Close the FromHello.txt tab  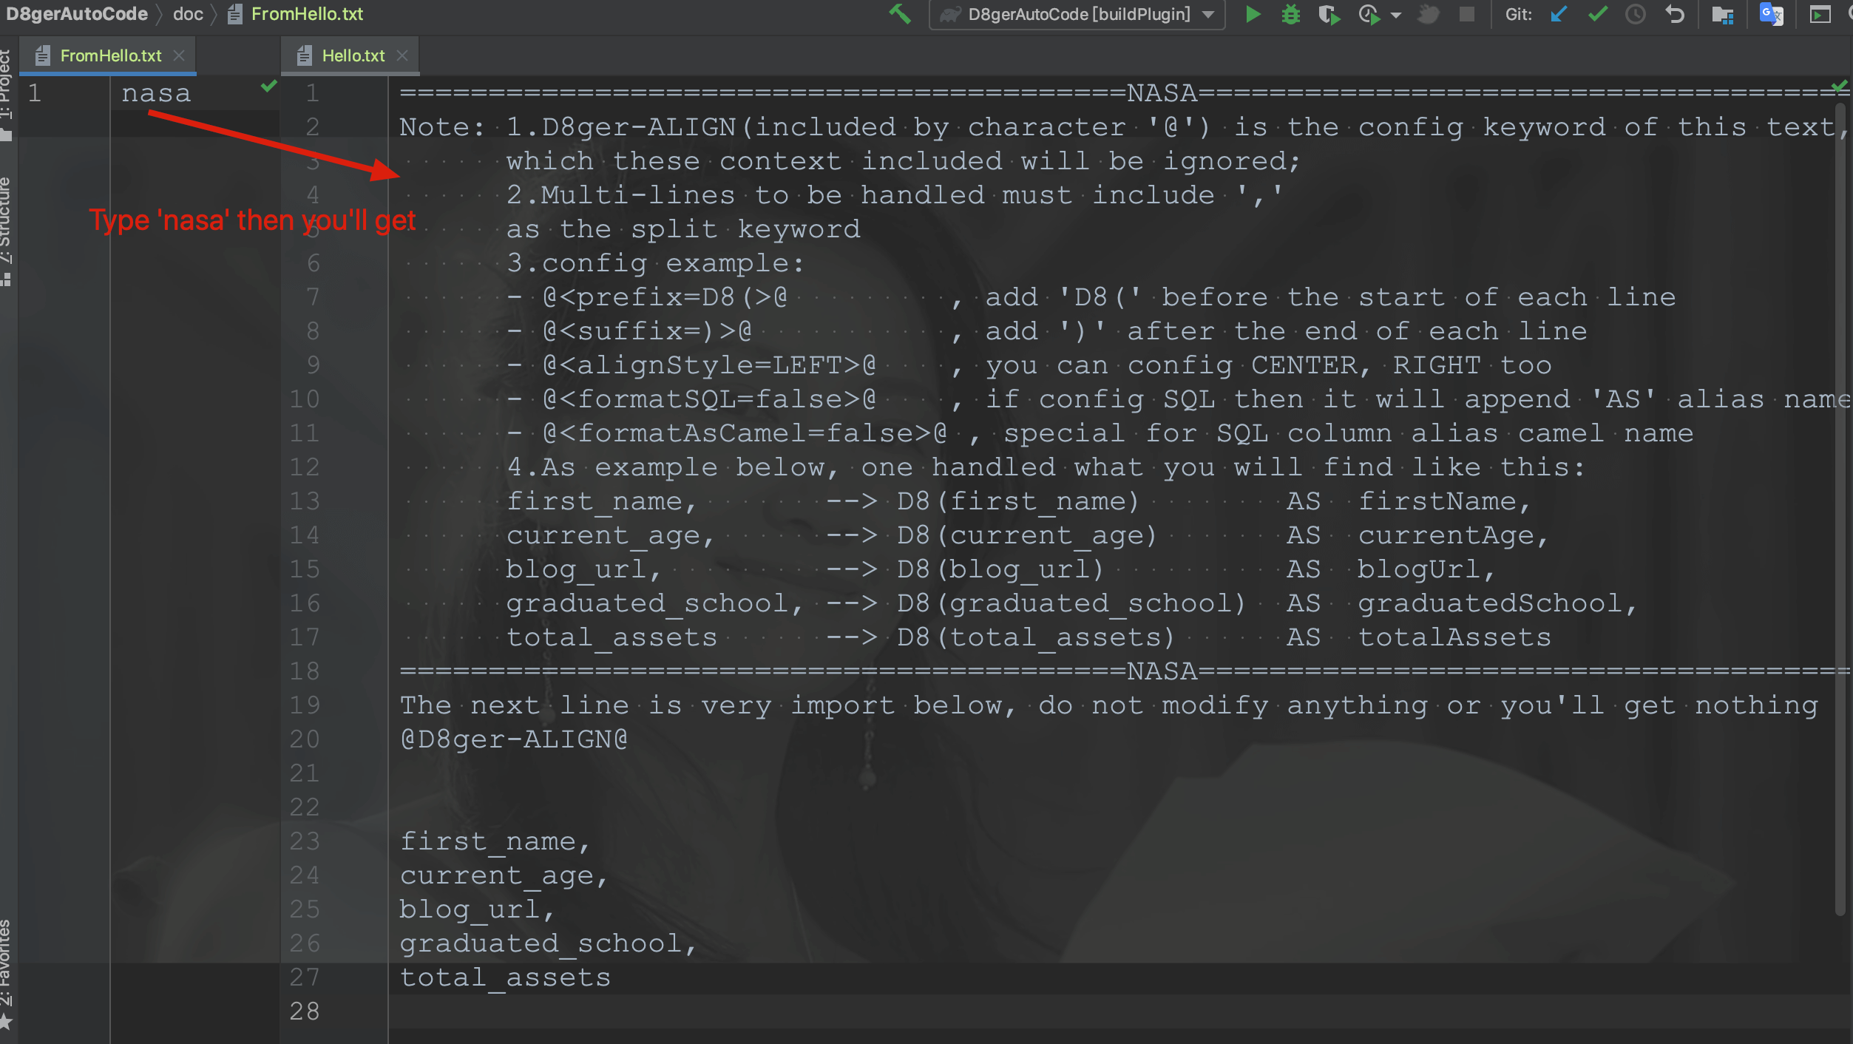tap(179, 55)
